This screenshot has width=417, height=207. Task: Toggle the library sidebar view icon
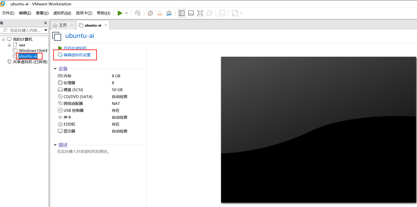coord(182,13)
